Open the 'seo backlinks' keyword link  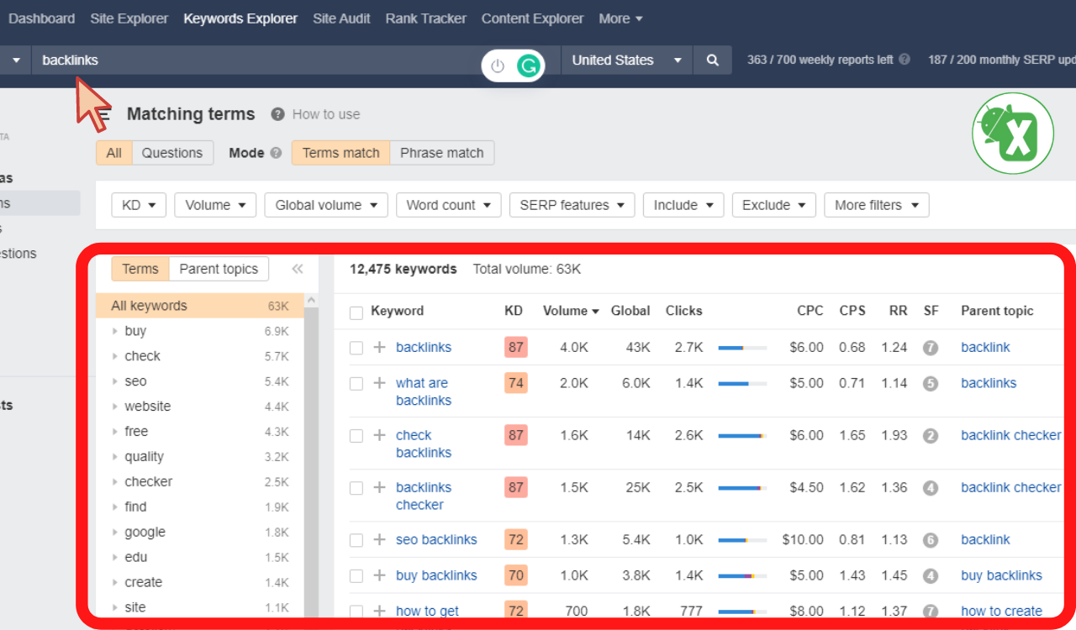pyautogui.click(x=436, y=539)
